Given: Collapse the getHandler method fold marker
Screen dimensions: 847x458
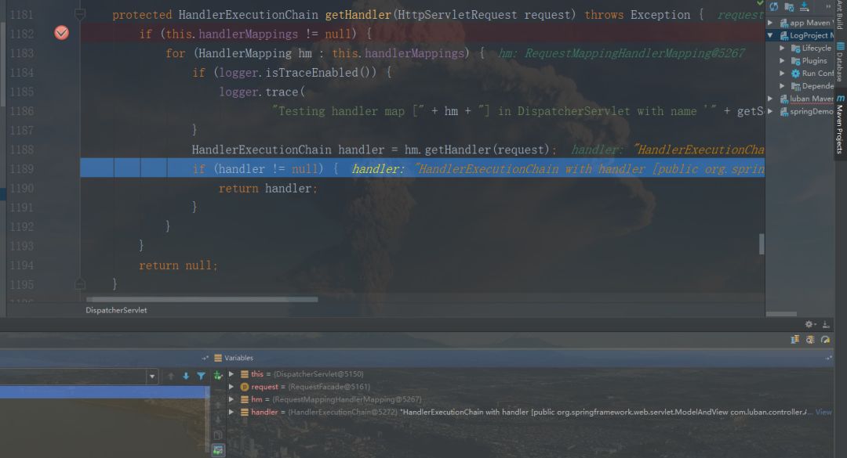Looking at the screenshot, I should (x=80, y=15).
